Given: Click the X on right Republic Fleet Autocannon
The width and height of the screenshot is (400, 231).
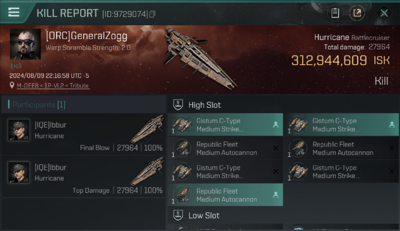Looking at the screenshot, I should coord(392,148).
